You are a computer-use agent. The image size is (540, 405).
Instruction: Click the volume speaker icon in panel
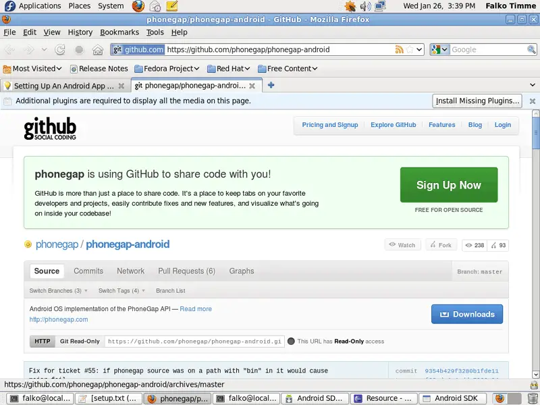pyautogui.click(x=365, y=6)
